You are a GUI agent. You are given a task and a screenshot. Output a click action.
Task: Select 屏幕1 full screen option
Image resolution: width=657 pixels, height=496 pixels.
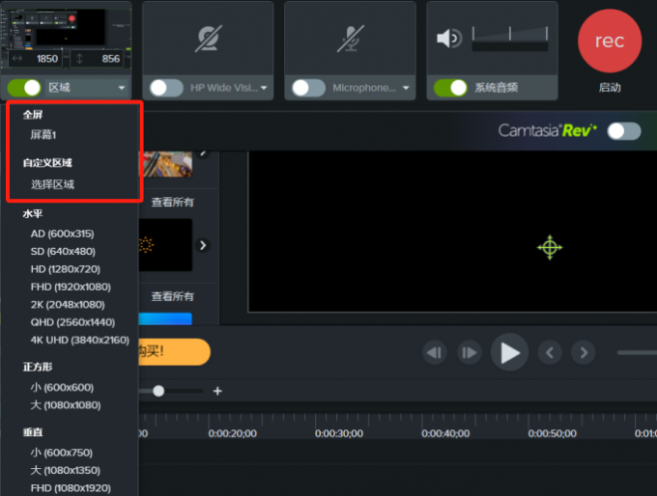43,135
